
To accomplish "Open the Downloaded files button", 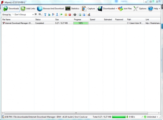I will click(106, 8).
